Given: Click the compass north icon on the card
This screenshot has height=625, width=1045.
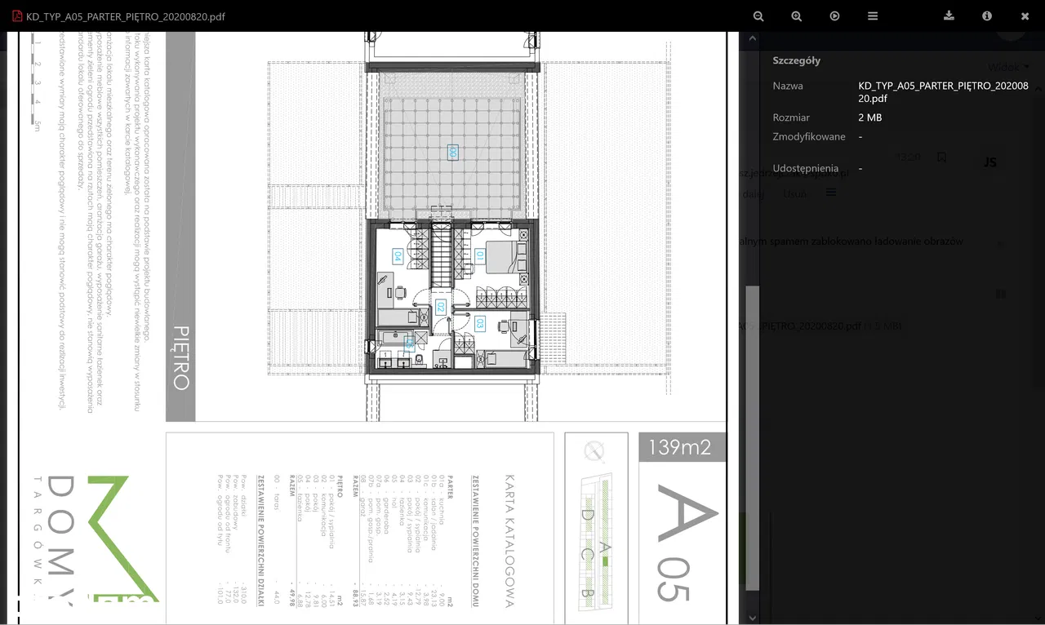Looking at the screenshot, I should (595, 450).
